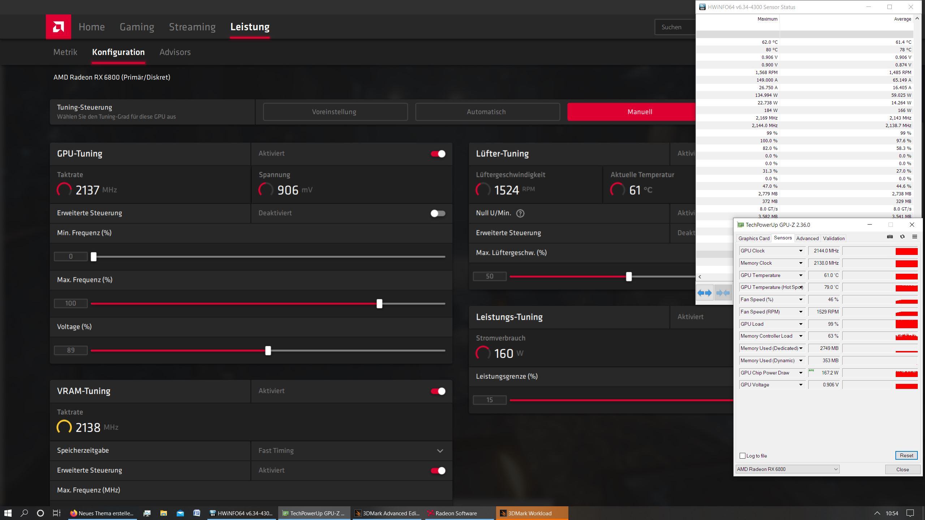Open Windows Task View icon in taskbar
925x520 pixels.
[57, 513]
